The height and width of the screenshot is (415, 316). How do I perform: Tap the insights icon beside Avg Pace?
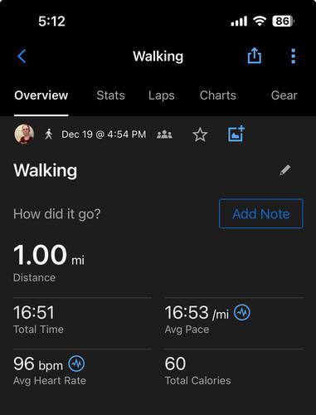coord(242,312)
